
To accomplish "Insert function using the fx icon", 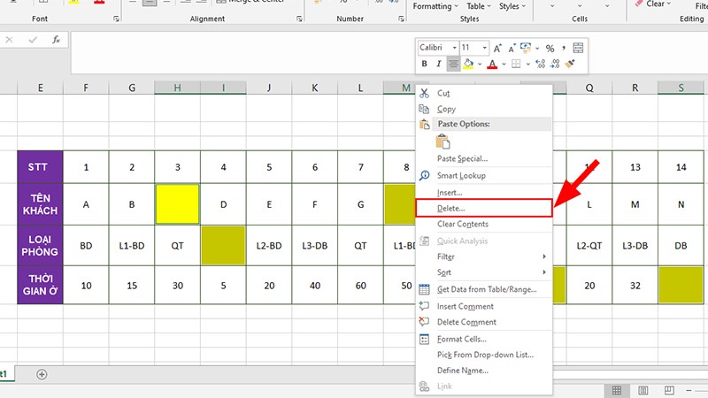I will pyautogui.click(x=56, y=40).
